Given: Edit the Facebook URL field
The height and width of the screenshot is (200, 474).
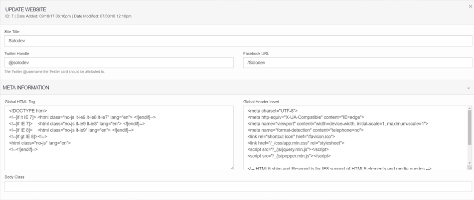Looking at the screenshot, I should [x=357, y=63].
